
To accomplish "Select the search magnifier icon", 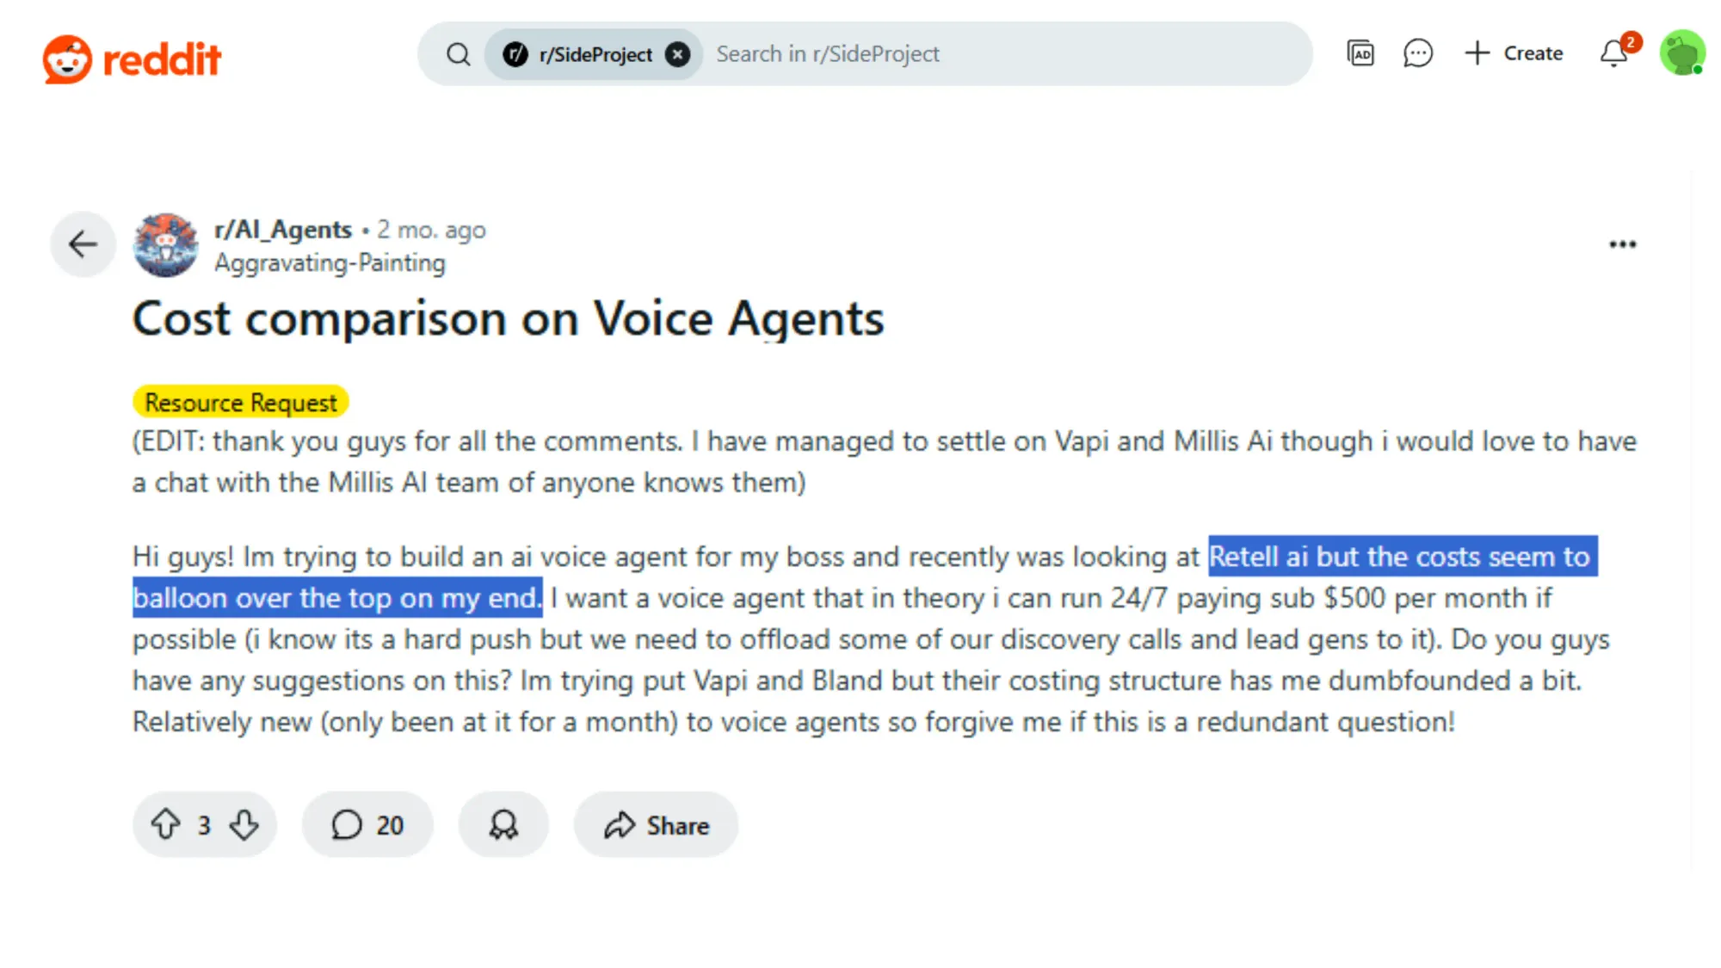I will 458,53.
